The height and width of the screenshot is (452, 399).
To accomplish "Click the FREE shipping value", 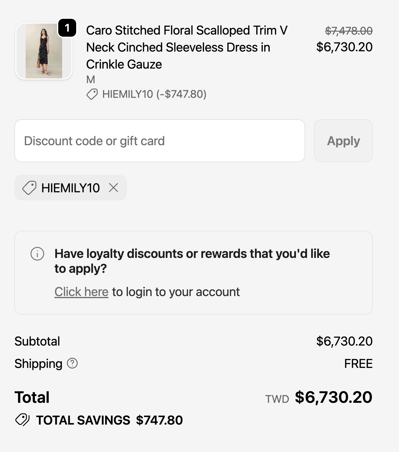I will [x=358, y=363].
